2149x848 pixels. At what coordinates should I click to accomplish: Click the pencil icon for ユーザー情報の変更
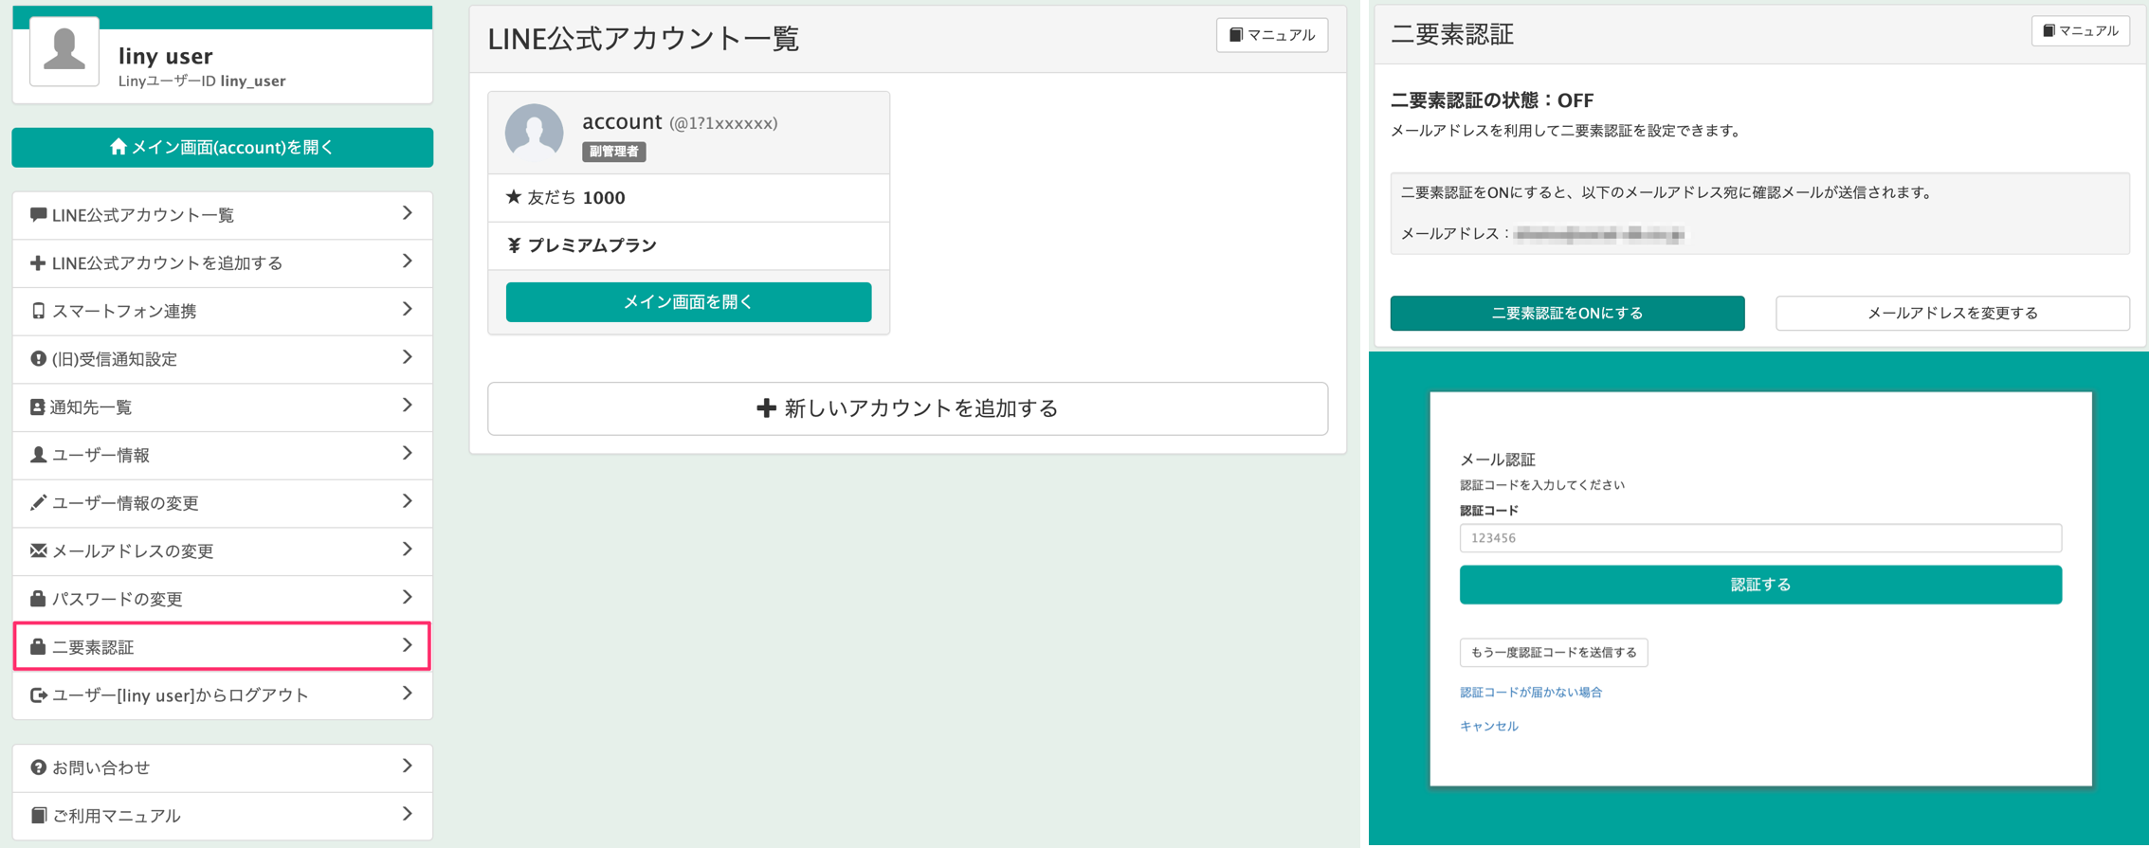point(38,502)
